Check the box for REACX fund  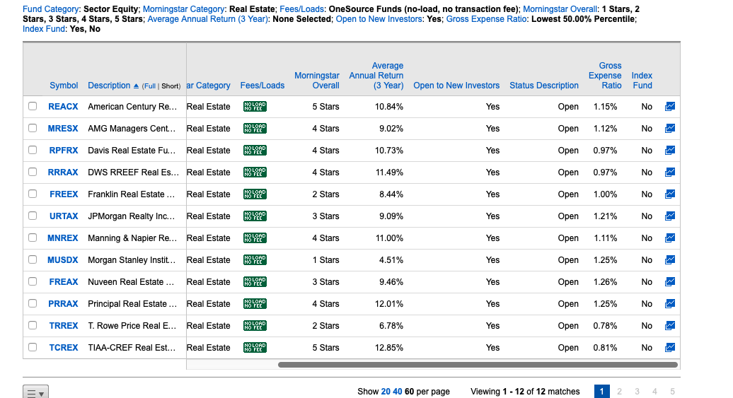point(33,106)
